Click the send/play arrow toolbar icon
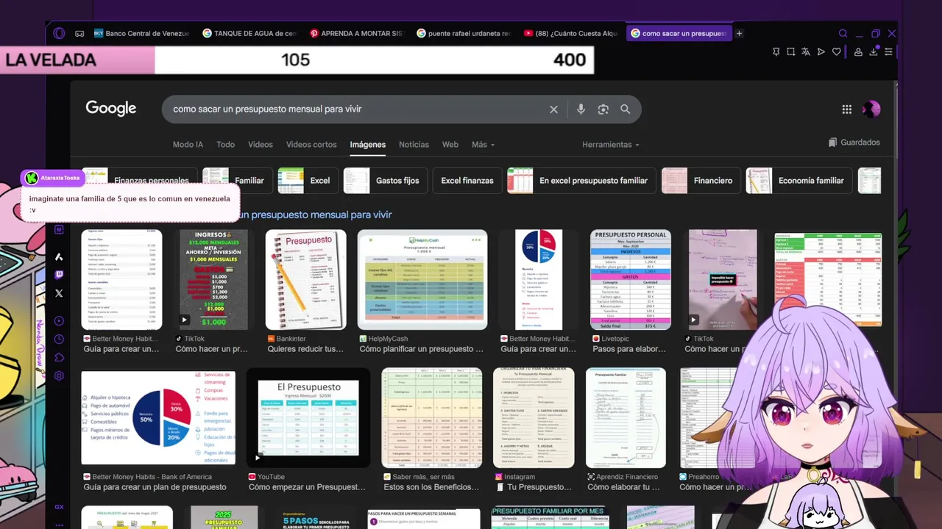The image size is (942, 529). coord(821,51)
